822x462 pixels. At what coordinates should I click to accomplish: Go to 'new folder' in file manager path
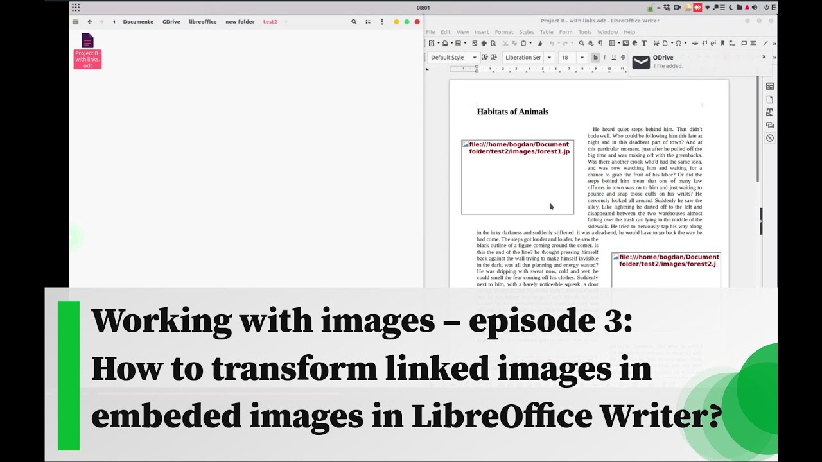pos(240,22)
